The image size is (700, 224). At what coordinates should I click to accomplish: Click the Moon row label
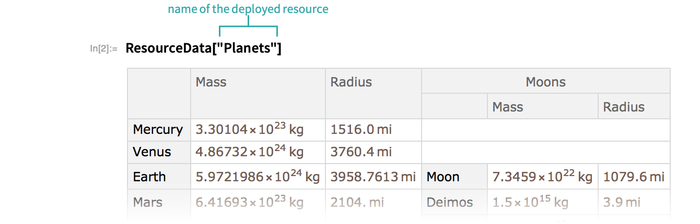pyautogui.click(x=443, y=177)
